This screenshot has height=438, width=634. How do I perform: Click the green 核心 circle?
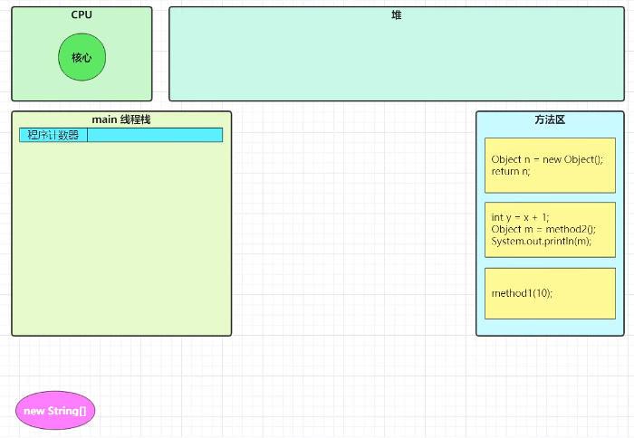(82, 57)
